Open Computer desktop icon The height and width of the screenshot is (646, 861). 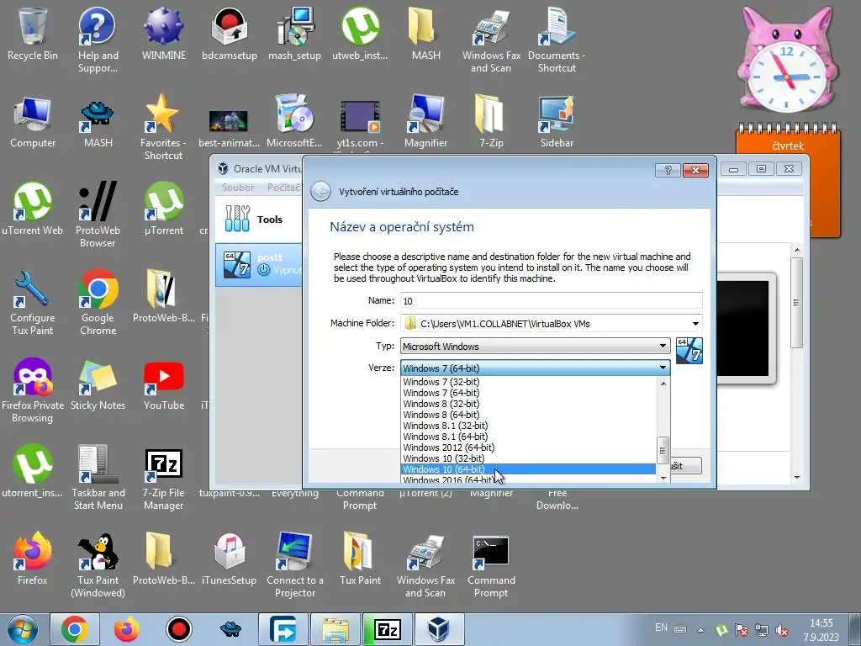click(33, 121)
